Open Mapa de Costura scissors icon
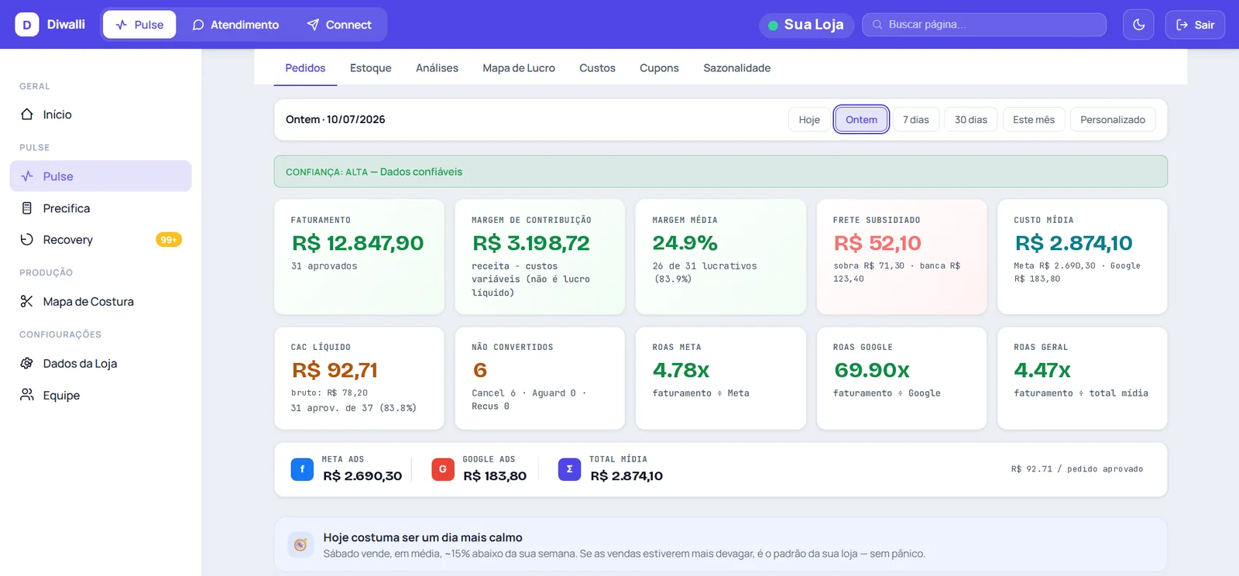 point(27,302)
